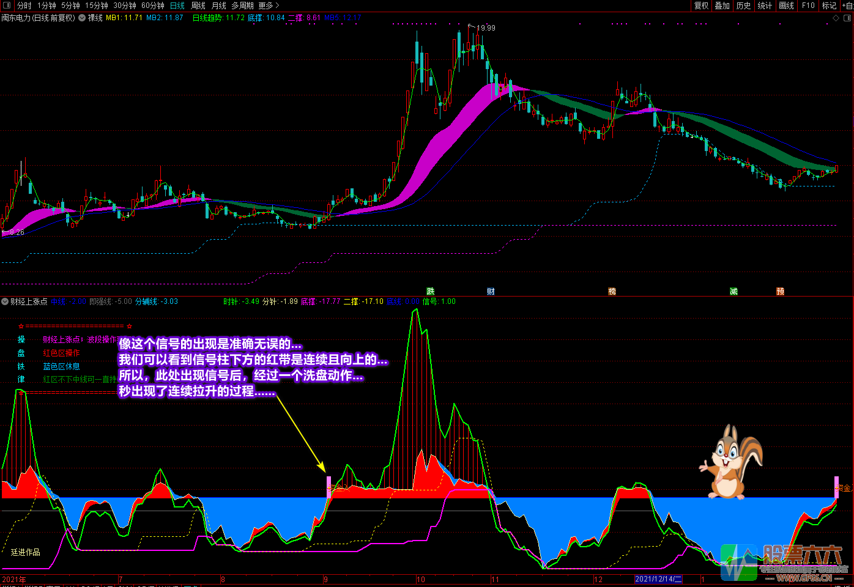Click the diamond icon at chart top-right
The height and width of the screenshot is (587, 854).
tap(836, 18)
